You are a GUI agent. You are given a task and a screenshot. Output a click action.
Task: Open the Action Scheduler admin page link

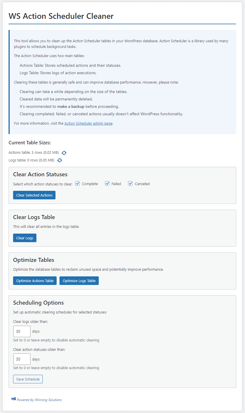click(88, 124)
